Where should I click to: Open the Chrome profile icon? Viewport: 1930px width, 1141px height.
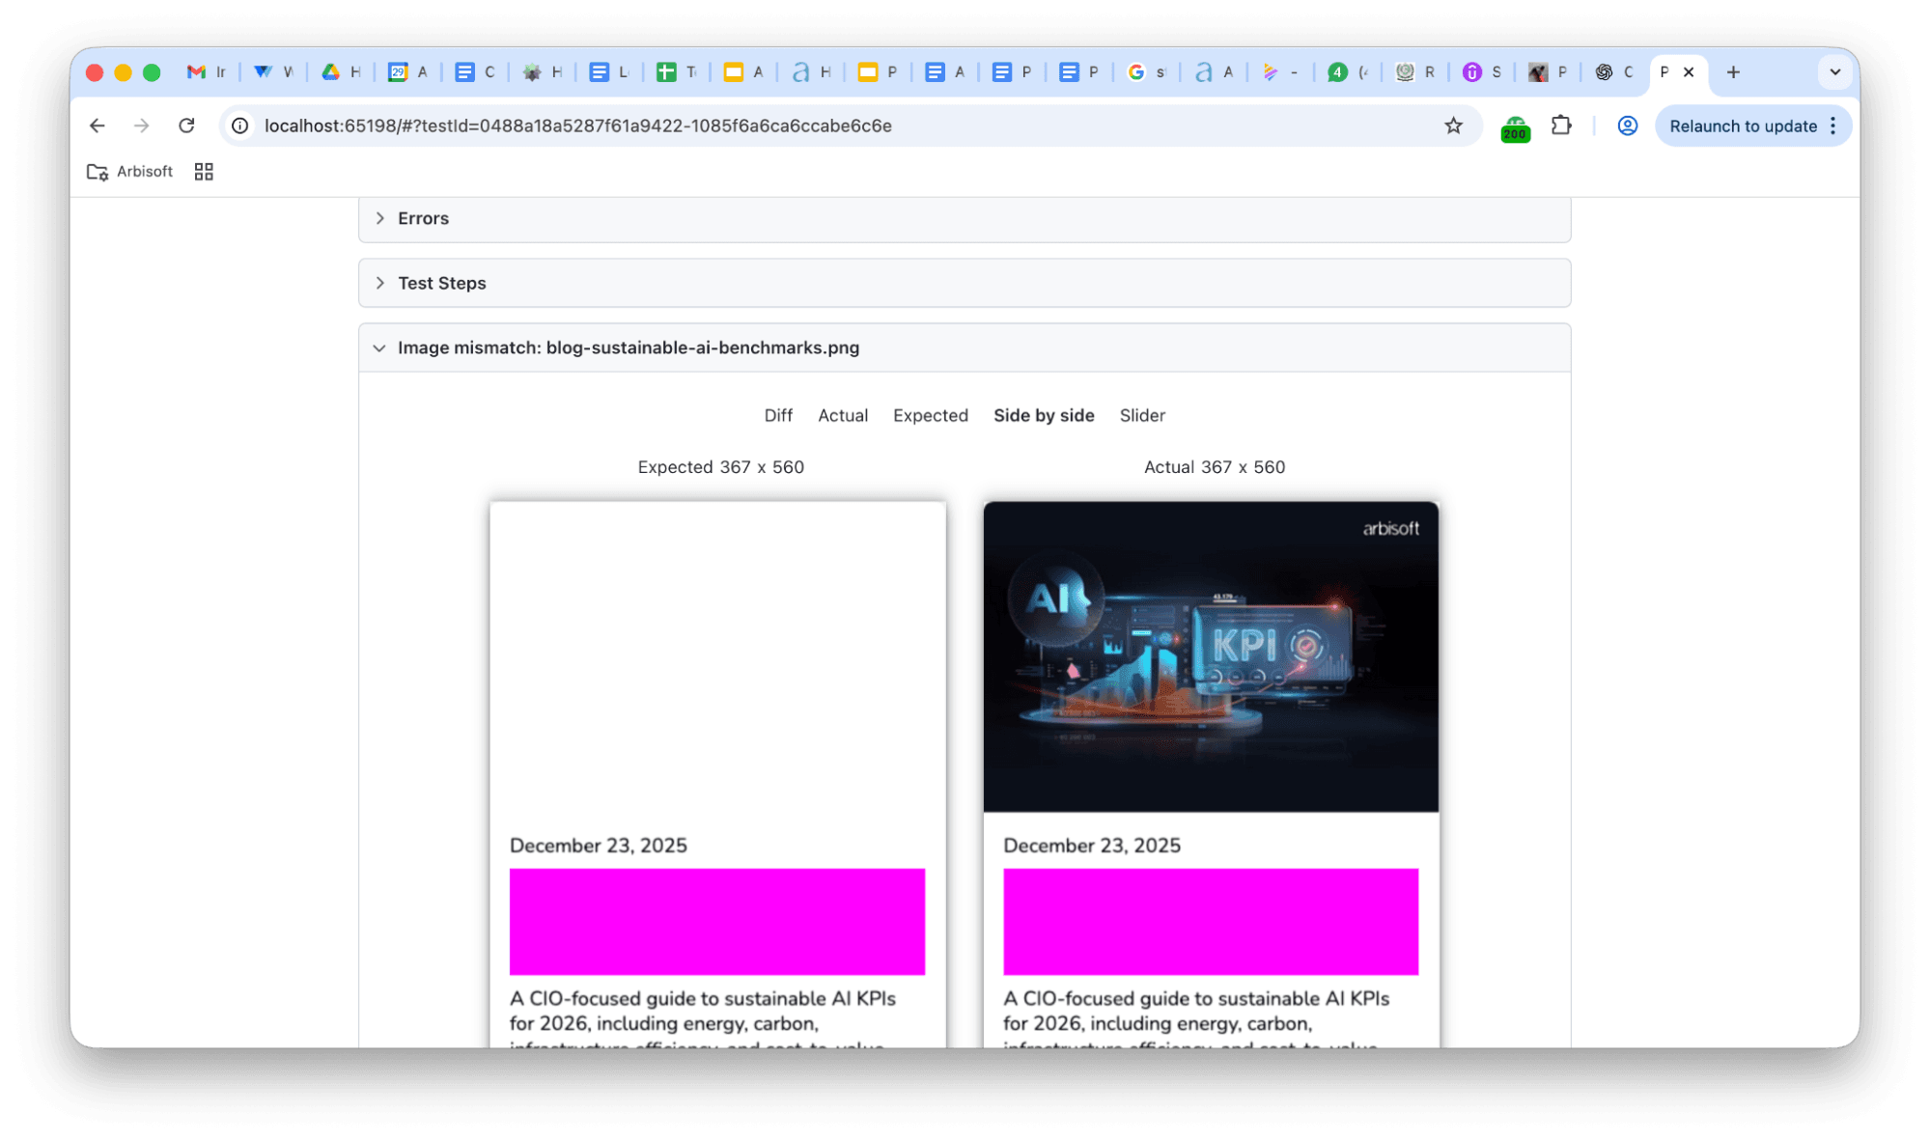[x=1627, y=125]
